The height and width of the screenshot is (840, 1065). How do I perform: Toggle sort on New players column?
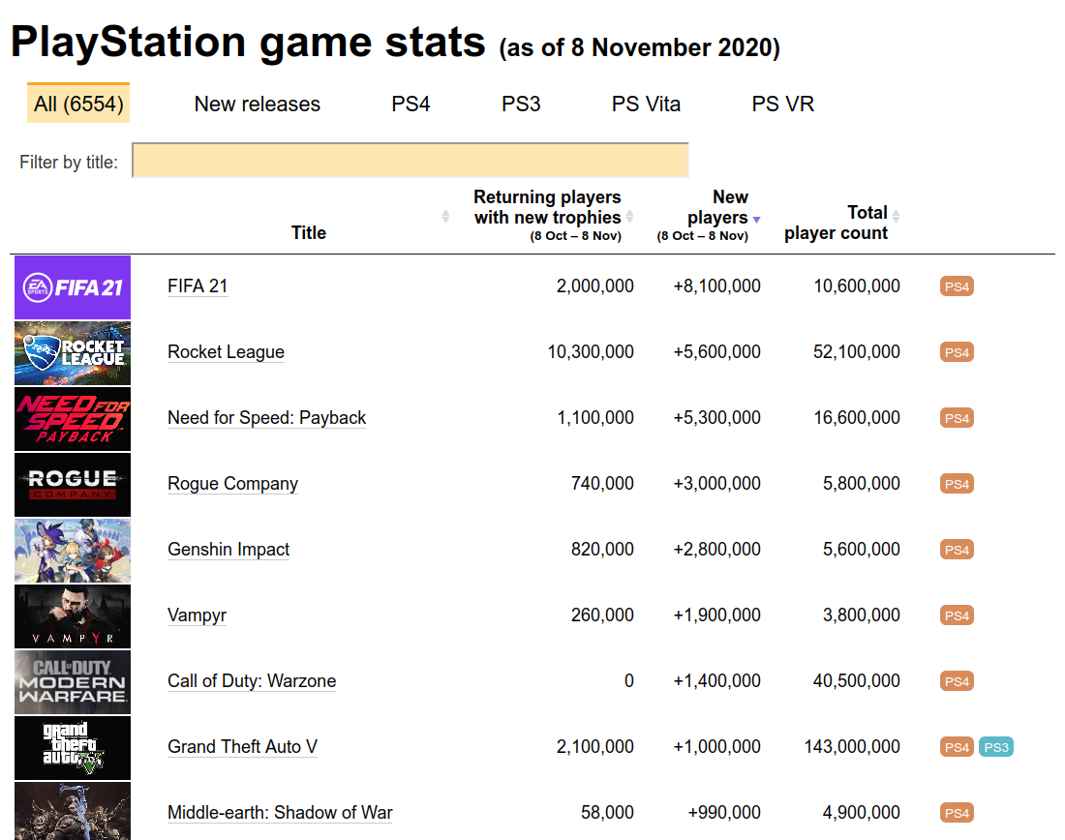(x=757, y=220)
